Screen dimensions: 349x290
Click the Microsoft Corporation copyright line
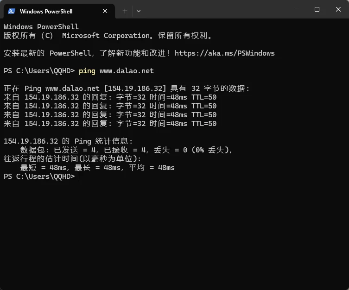(108, 36)
